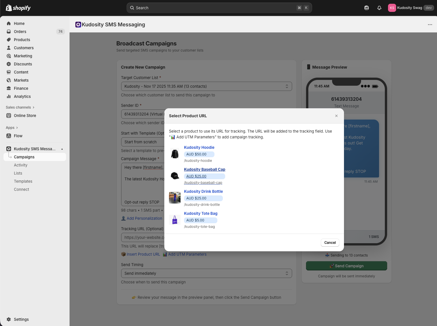Image resolution: width=437 pixels, height=326 pixels.
Task: Choose the Kudosity Baseball Cap product link
Action: pyautogui.click(x=205, y=169)
